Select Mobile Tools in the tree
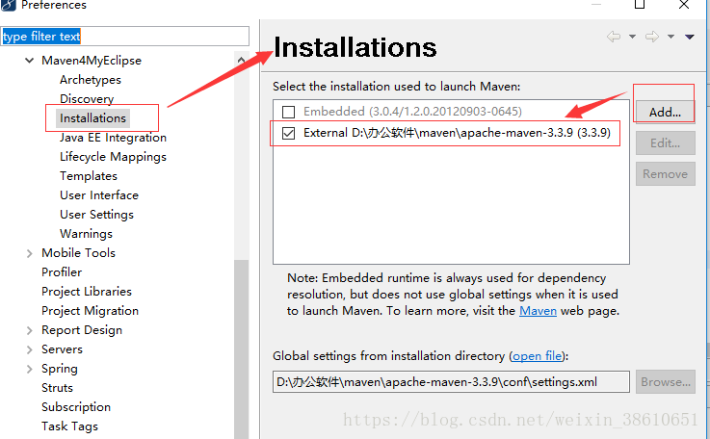The width and height of the screenshot is (710, 439). click(78, 253)
